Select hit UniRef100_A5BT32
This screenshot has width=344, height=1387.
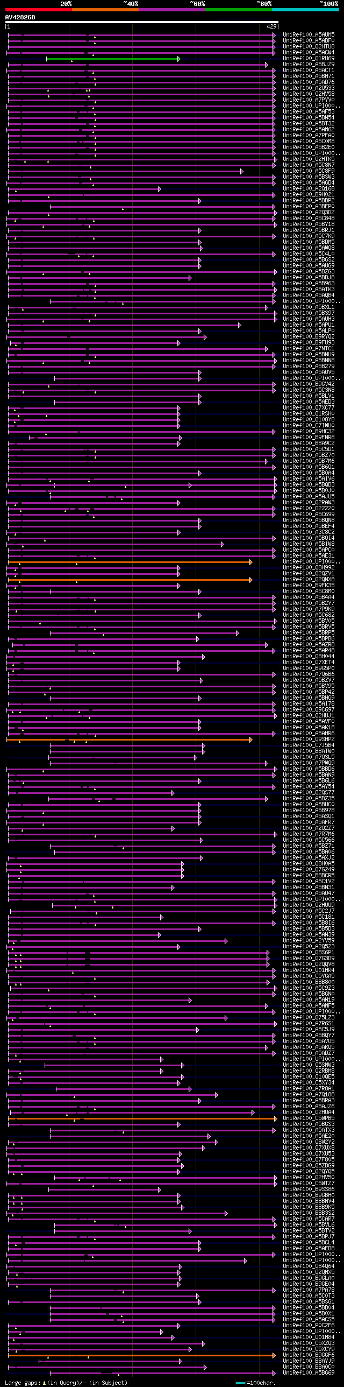tap(309, 124)
